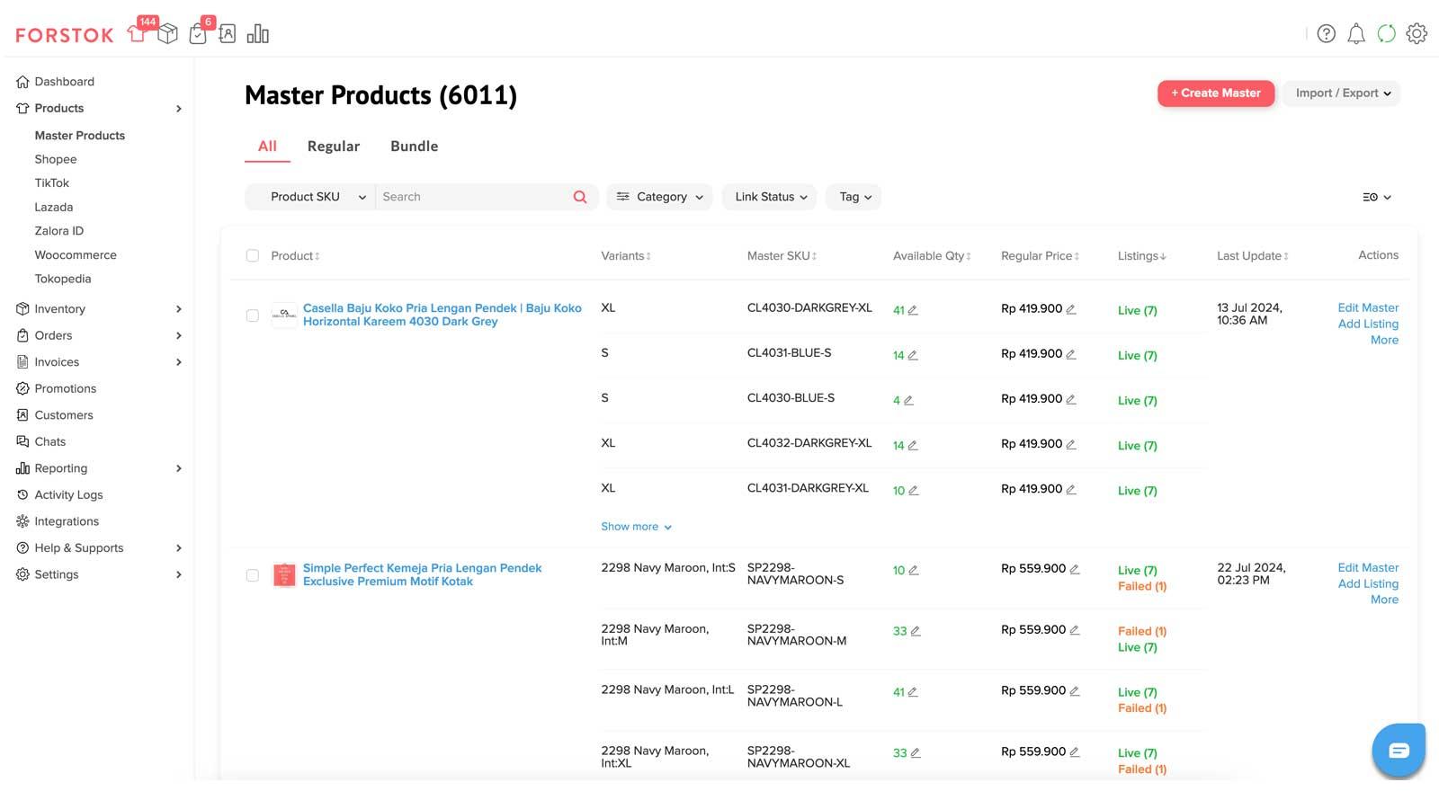The width and height of the screenshot is (1439, 809).
Task: Open the bar chart analytics icon in top toolbar
Action: 258,33
